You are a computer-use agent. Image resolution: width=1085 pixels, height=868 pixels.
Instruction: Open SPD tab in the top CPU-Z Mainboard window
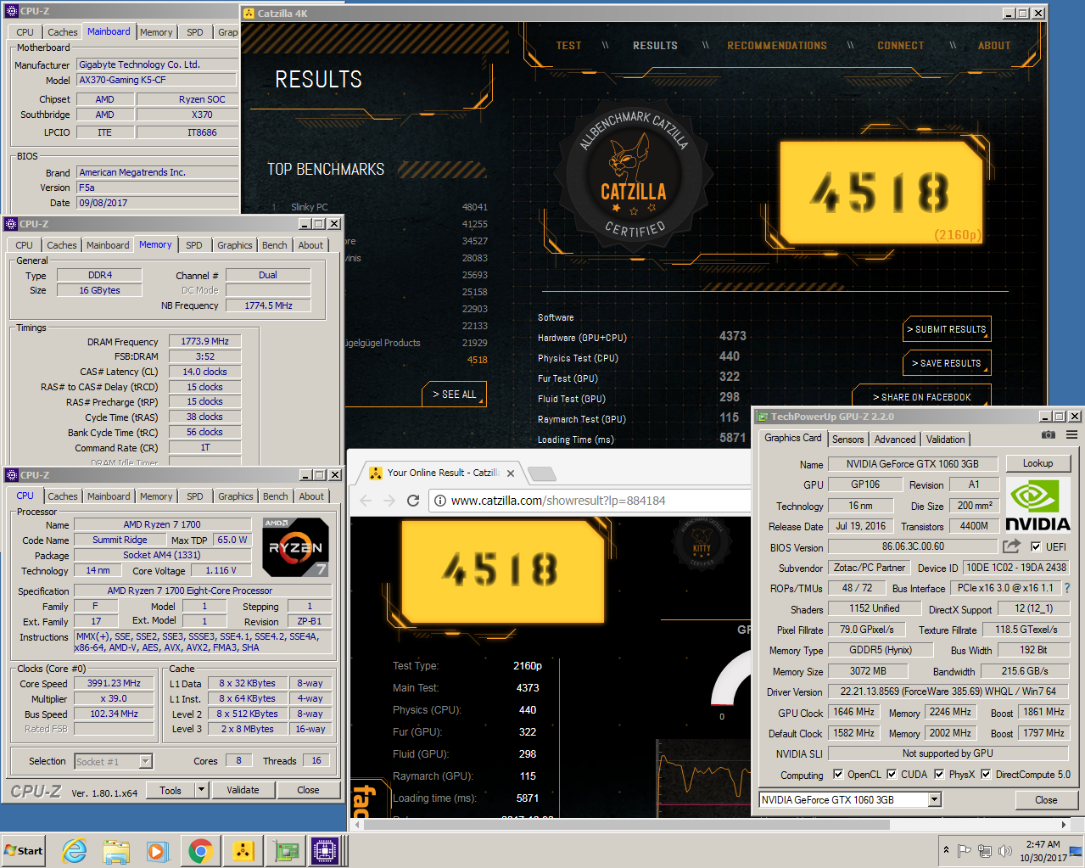(x=195, y=32)
